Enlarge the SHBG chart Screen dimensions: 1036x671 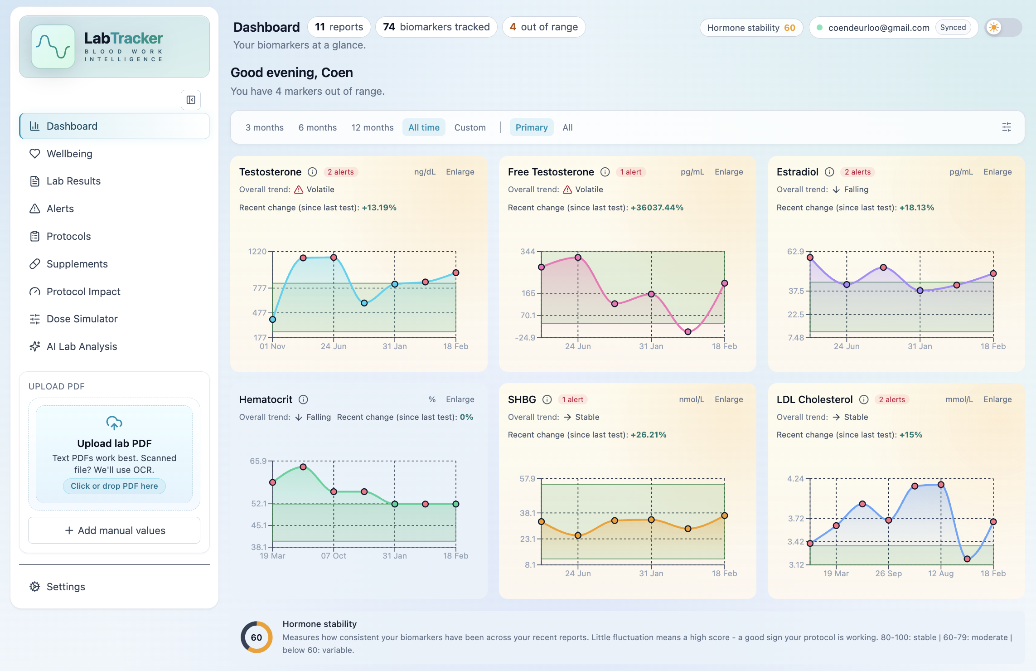(x=728, y=399)
